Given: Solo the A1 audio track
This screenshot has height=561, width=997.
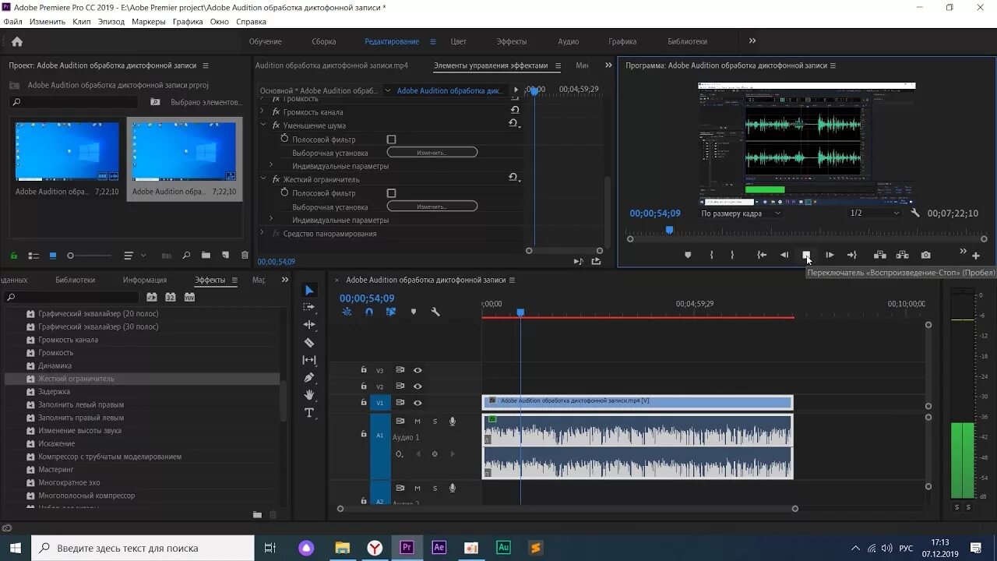Looking at the screenshot, I should pyautogui.click(x=435, y=422).
